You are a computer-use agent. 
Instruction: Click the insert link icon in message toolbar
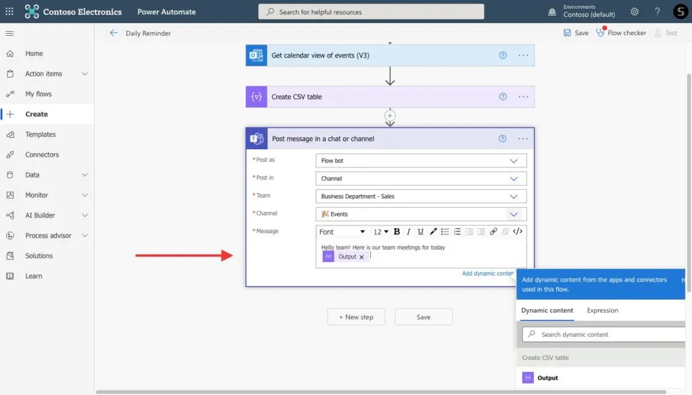pyautogui.click(x=493, y=232)
